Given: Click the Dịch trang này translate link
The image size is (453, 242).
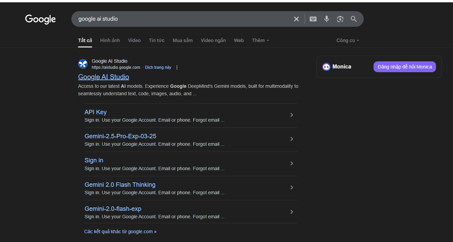Looking at the screenshot, I should pyautogui.click(x=158, y=67).
